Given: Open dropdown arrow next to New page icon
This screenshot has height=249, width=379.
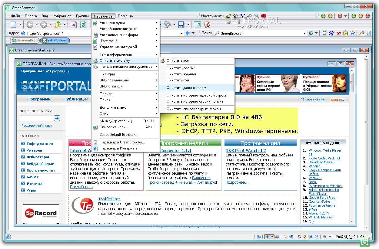Looking at the screenshot, I should 21,25.
